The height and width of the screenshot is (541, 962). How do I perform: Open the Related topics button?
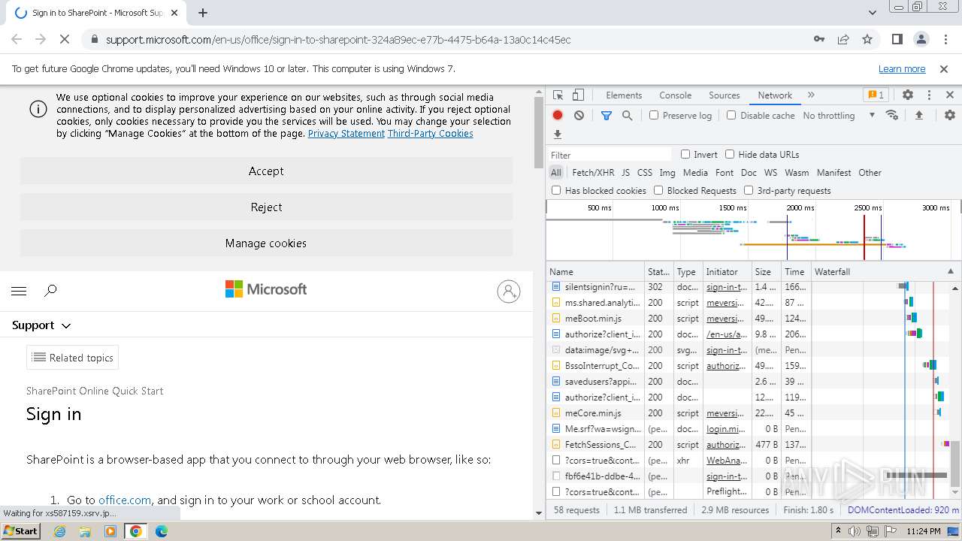click(x=72, y=358)
